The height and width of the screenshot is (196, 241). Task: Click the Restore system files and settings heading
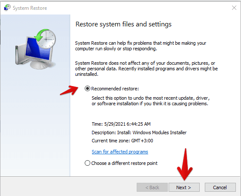(123, 24)
